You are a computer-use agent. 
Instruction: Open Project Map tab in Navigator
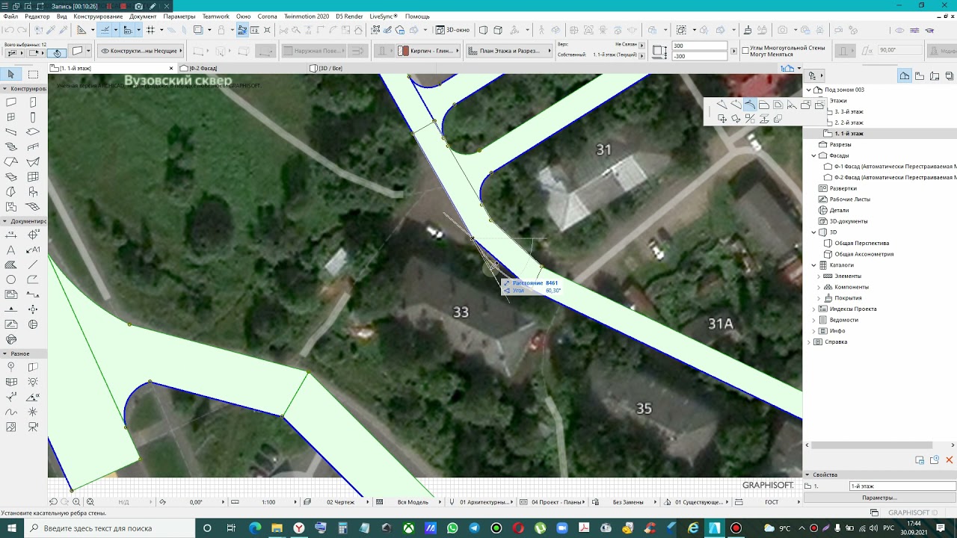[905, 75]
